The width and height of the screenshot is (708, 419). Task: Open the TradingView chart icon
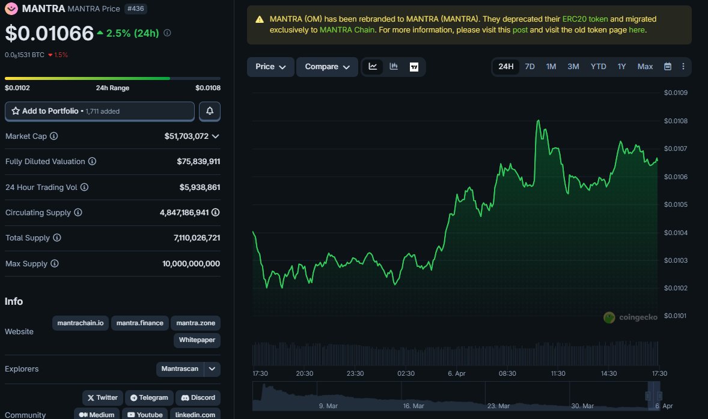coord(414,67)
